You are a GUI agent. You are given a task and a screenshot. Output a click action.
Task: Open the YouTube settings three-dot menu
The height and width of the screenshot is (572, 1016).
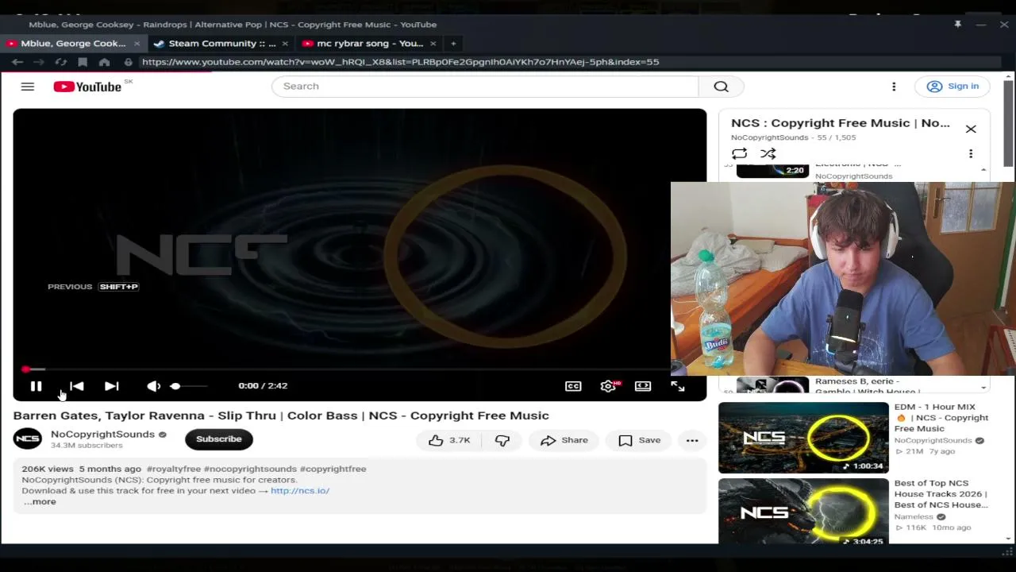tap(894, 87)
